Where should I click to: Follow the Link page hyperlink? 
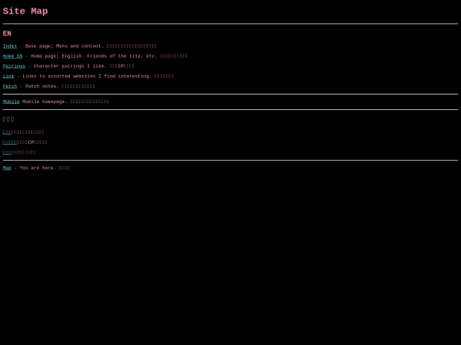click(9, 76)
